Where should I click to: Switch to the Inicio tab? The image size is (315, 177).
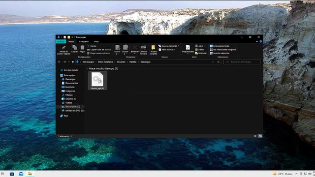(71, 41)
